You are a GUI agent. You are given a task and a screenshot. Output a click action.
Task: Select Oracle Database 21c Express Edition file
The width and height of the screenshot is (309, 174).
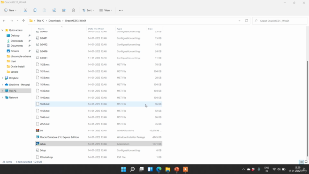(98, 137)
